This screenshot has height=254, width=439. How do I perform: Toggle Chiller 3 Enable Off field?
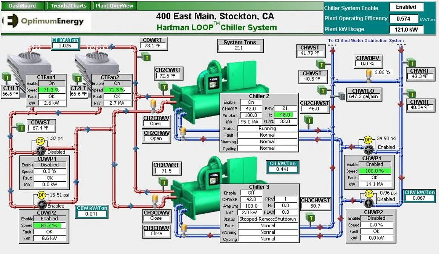pyautogui.click(x=251, y=193)
